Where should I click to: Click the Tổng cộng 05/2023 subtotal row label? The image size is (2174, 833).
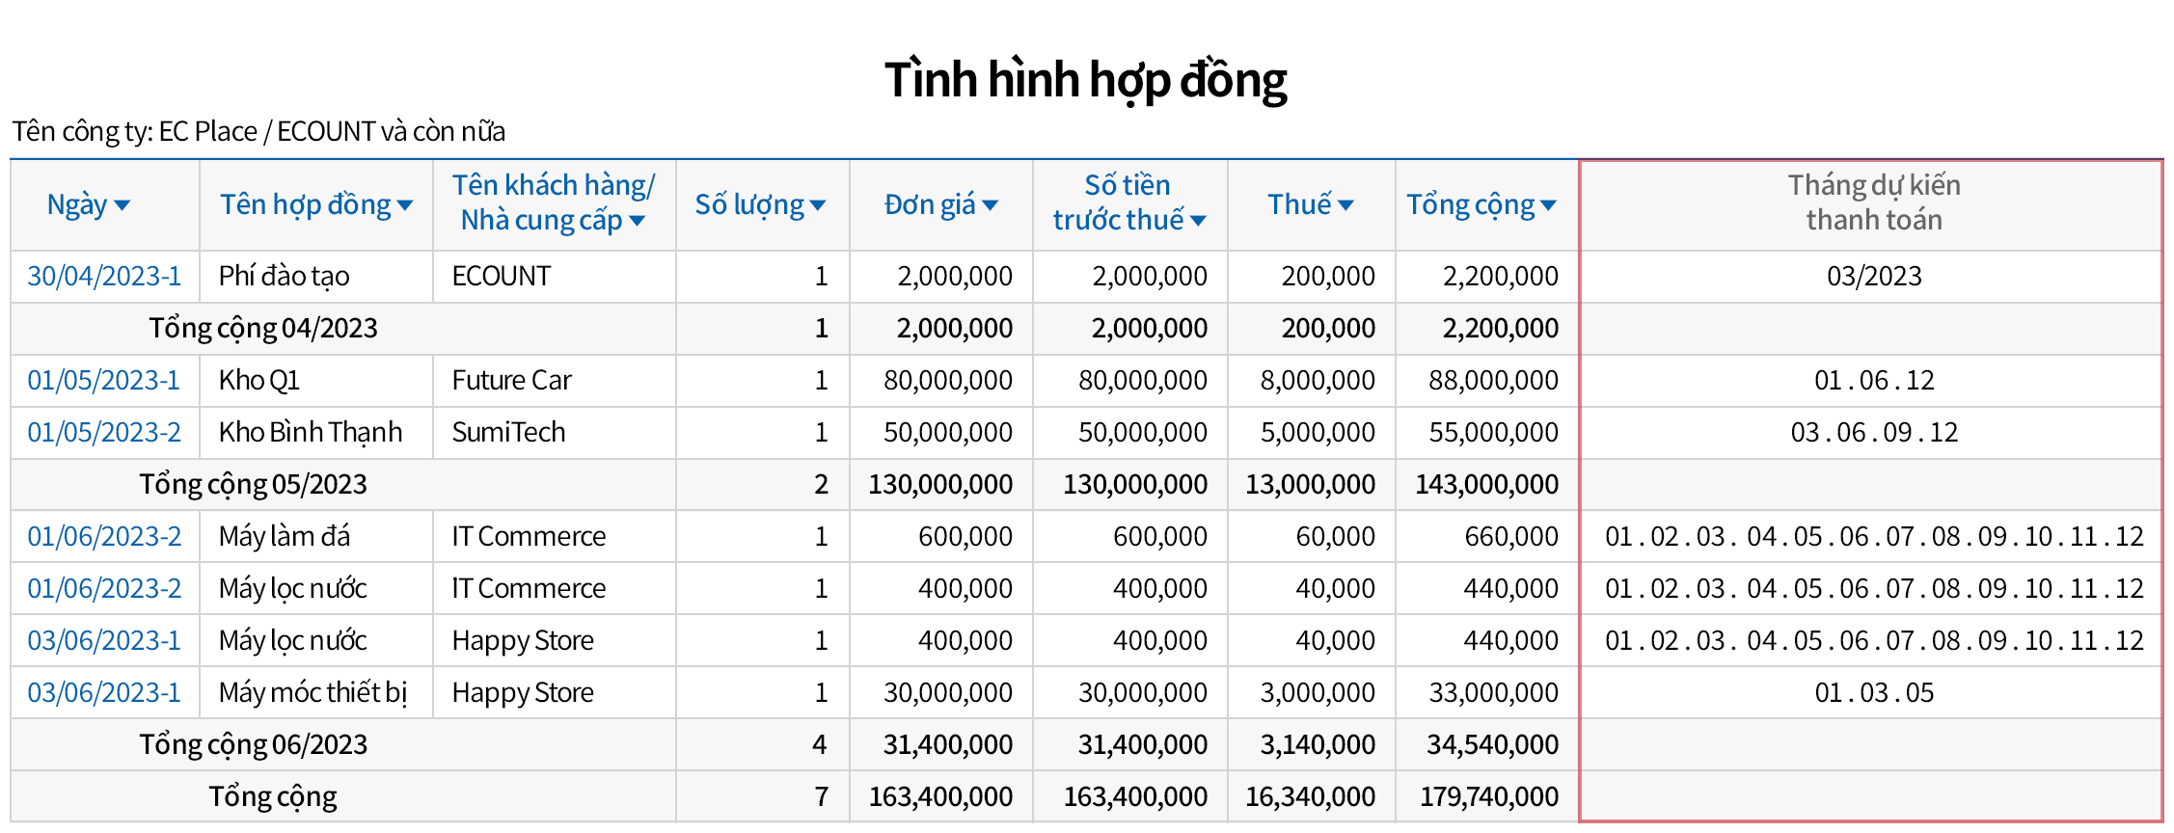click(x=253, y=485)
